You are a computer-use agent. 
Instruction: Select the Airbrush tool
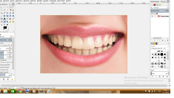(x=4, y=22)
